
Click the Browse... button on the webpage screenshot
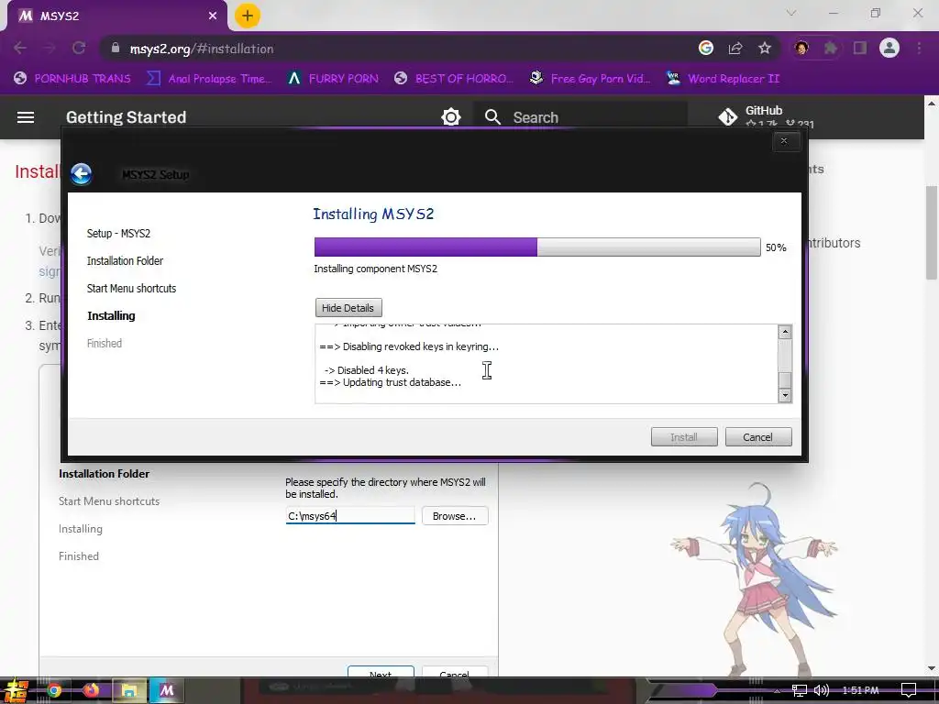point(455,516)
